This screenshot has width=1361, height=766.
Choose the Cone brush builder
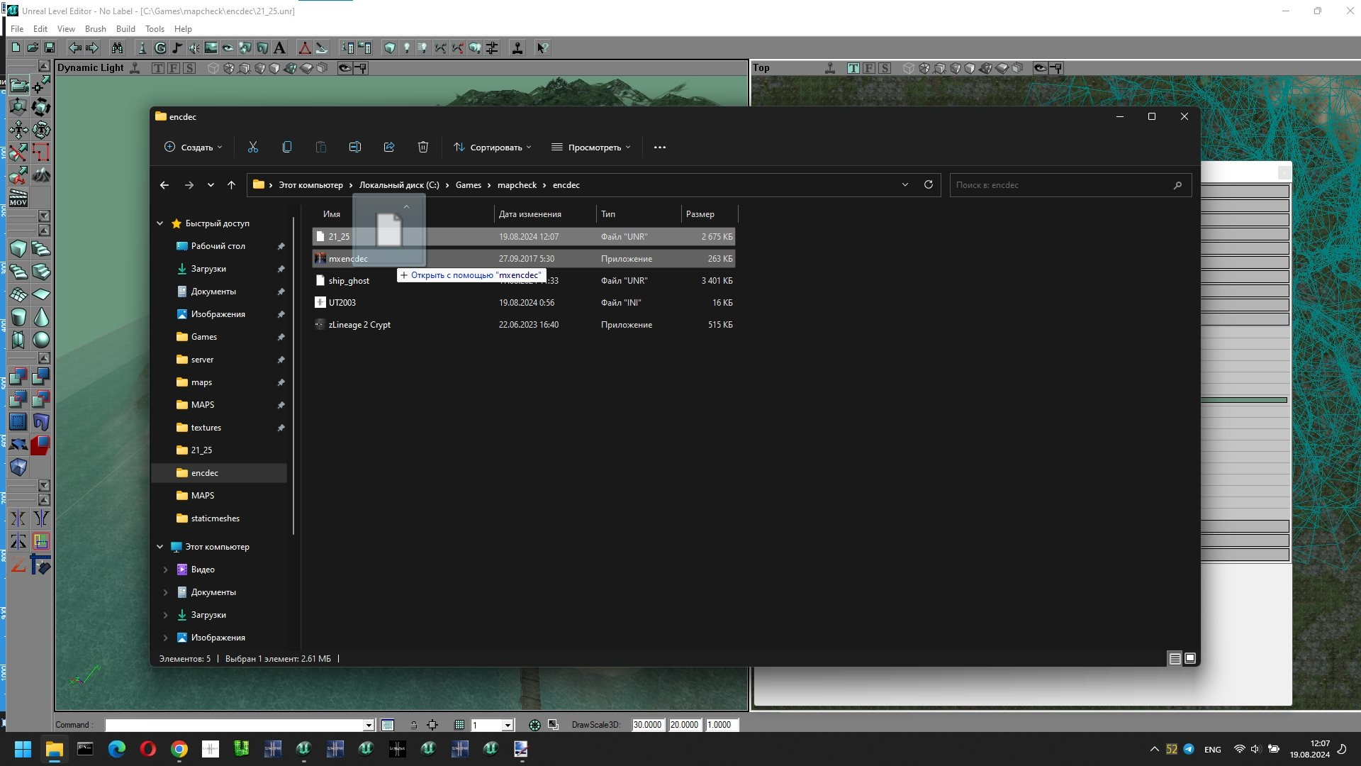(41, 317)
